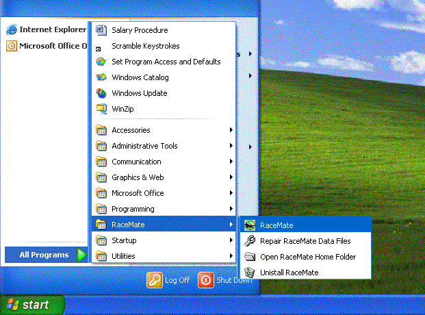Viewport: 425px width, 315px height.
Task: Expand the Administrative Tools submenu arrow
Action: pos(231,146)
